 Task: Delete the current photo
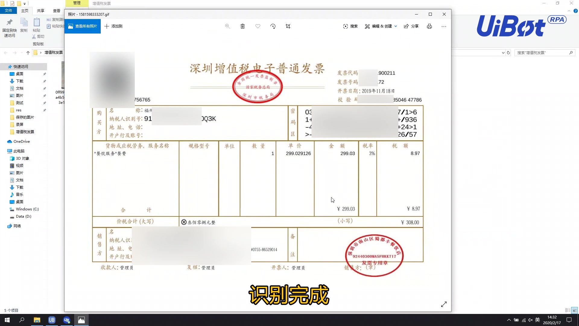point(242,26)
